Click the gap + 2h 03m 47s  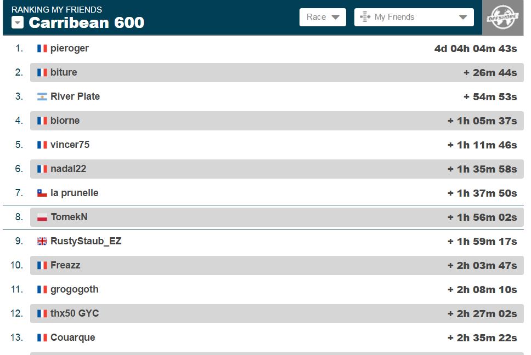click(482, 265)
